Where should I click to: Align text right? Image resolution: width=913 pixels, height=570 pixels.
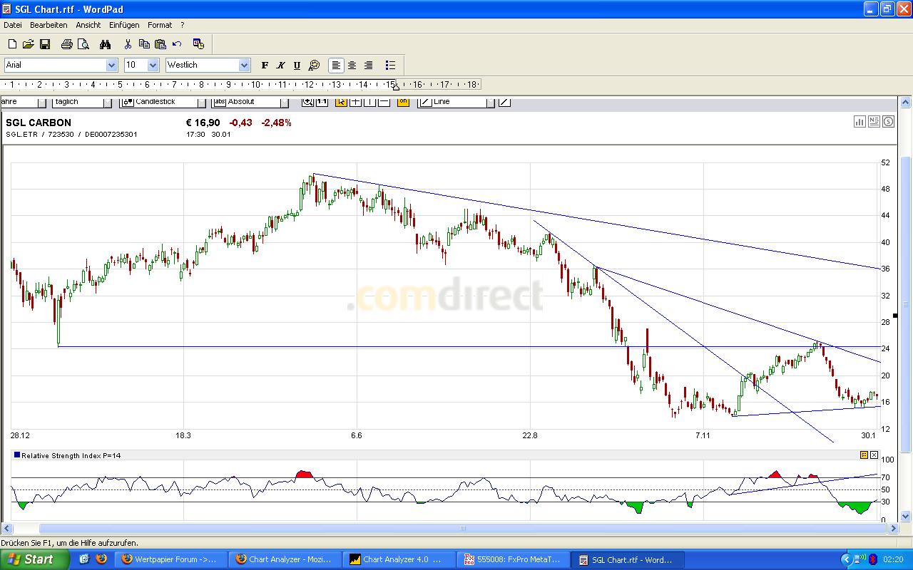369,66
